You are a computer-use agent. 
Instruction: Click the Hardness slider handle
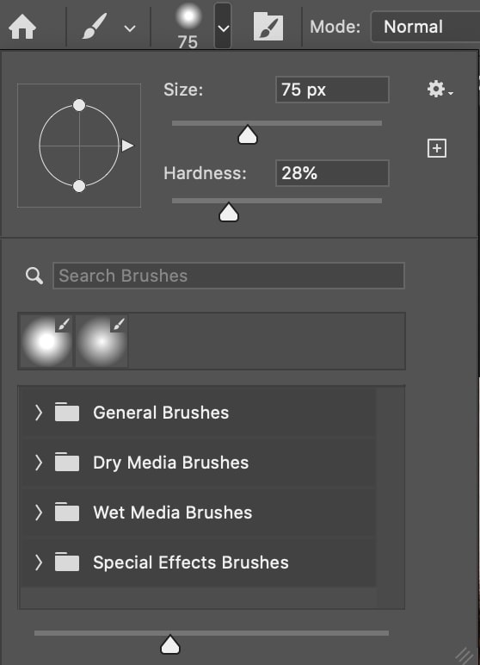click(229, 212)
